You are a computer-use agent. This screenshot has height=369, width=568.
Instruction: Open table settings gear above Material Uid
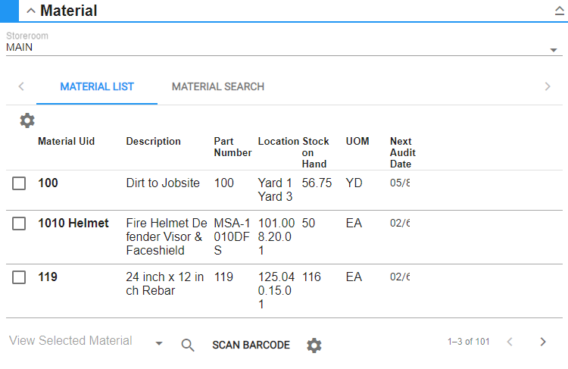pos(27,120)
